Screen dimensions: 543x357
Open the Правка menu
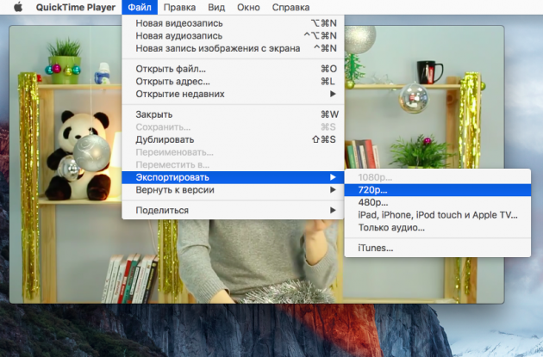pos(179,7)
